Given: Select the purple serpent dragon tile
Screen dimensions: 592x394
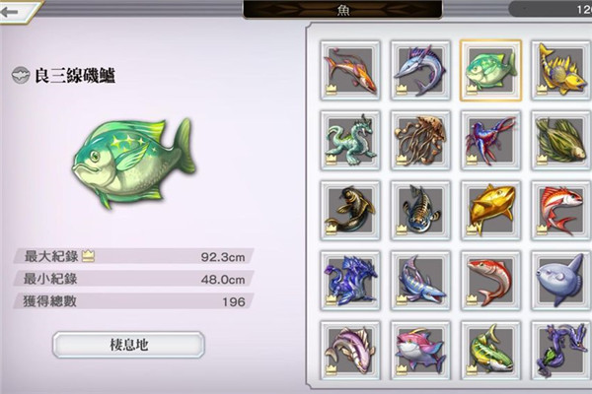Looking at the screenshot, I should (560, 351).
